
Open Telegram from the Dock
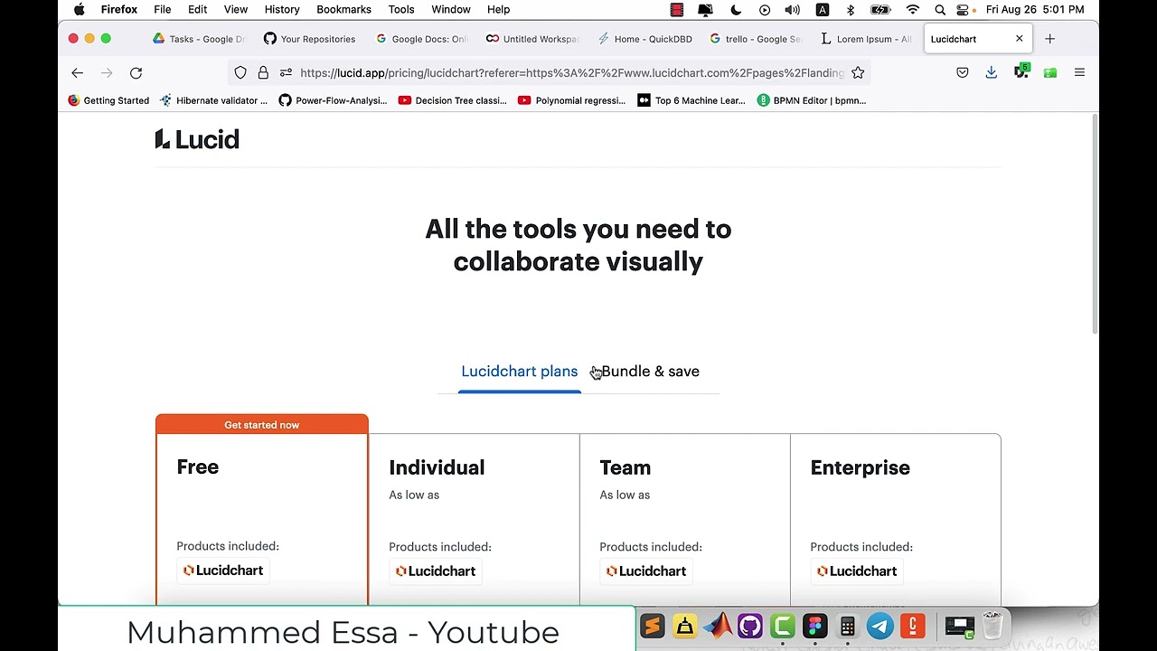point(880,626)
